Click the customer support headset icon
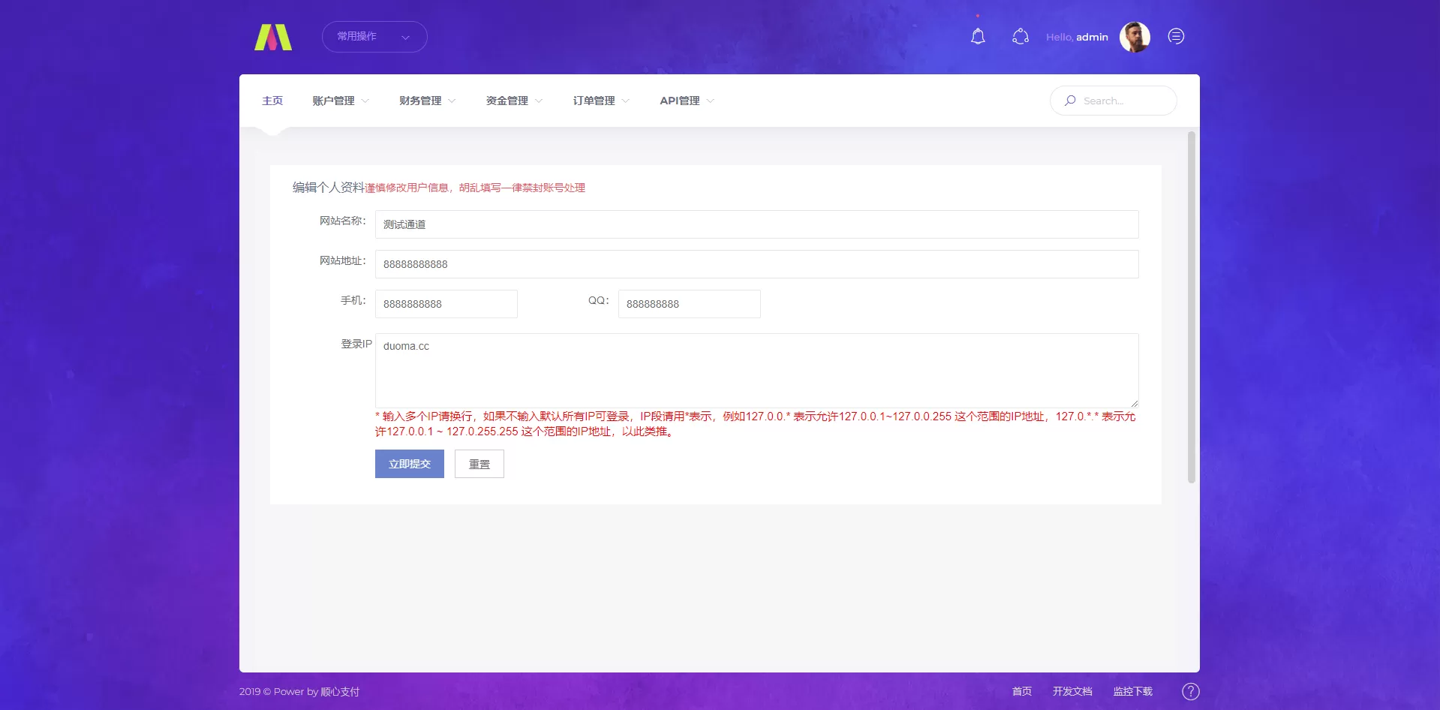The image size is (1440, 710). [1020, 37]
